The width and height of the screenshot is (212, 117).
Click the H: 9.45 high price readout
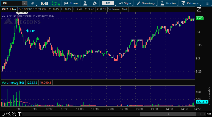(66, 9)
